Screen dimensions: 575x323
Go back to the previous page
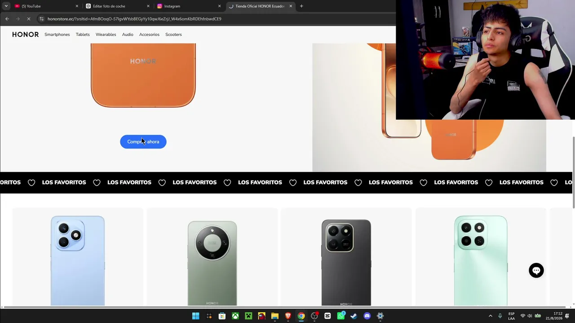click(x=7, y=19)
